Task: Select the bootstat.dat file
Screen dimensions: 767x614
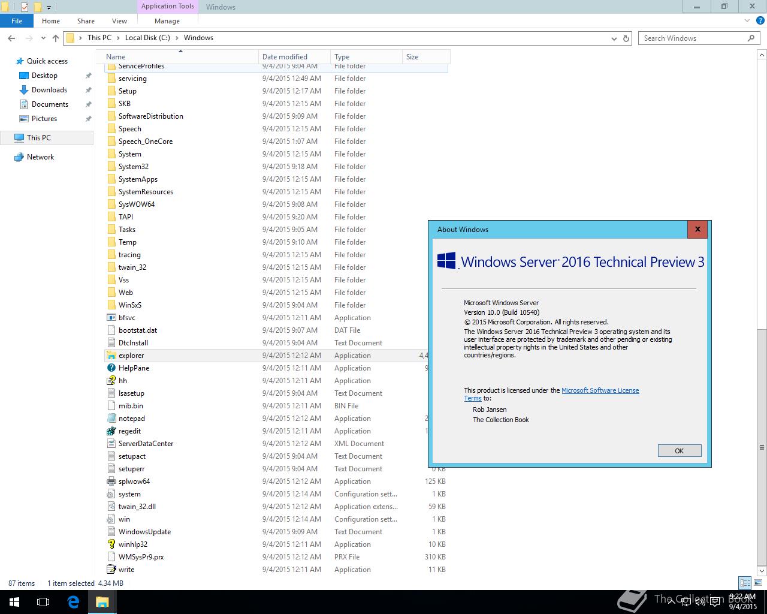Action: click(276, 330)
